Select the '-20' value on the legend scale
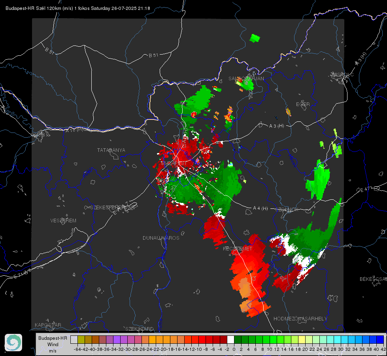This screenshot has width=387, height=356. click(x=163, y=349)
